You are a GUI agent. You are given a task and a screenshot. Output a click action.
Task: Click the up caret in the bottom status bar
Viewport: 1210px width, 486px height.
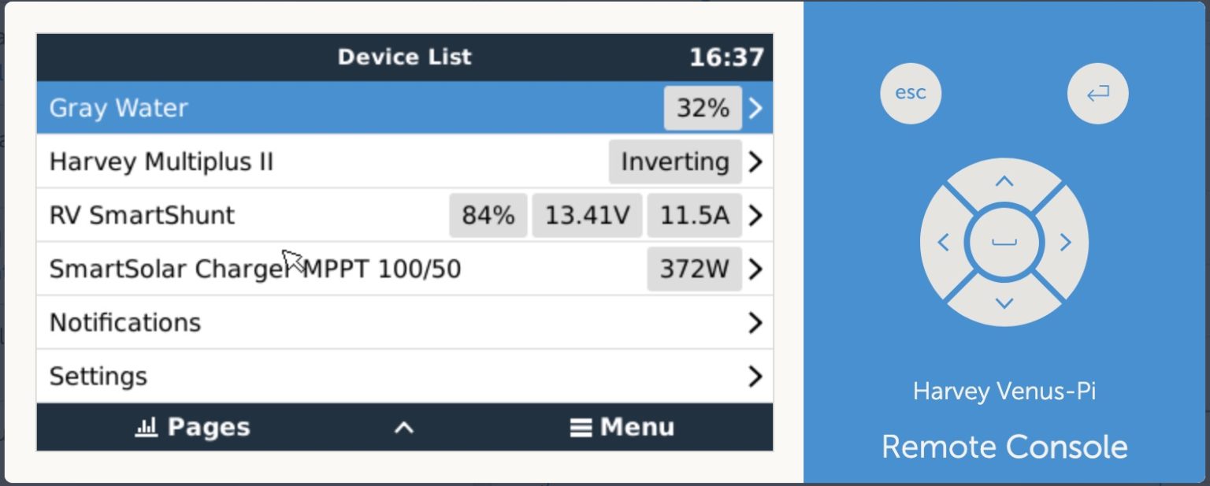click(x=404, y=426)
